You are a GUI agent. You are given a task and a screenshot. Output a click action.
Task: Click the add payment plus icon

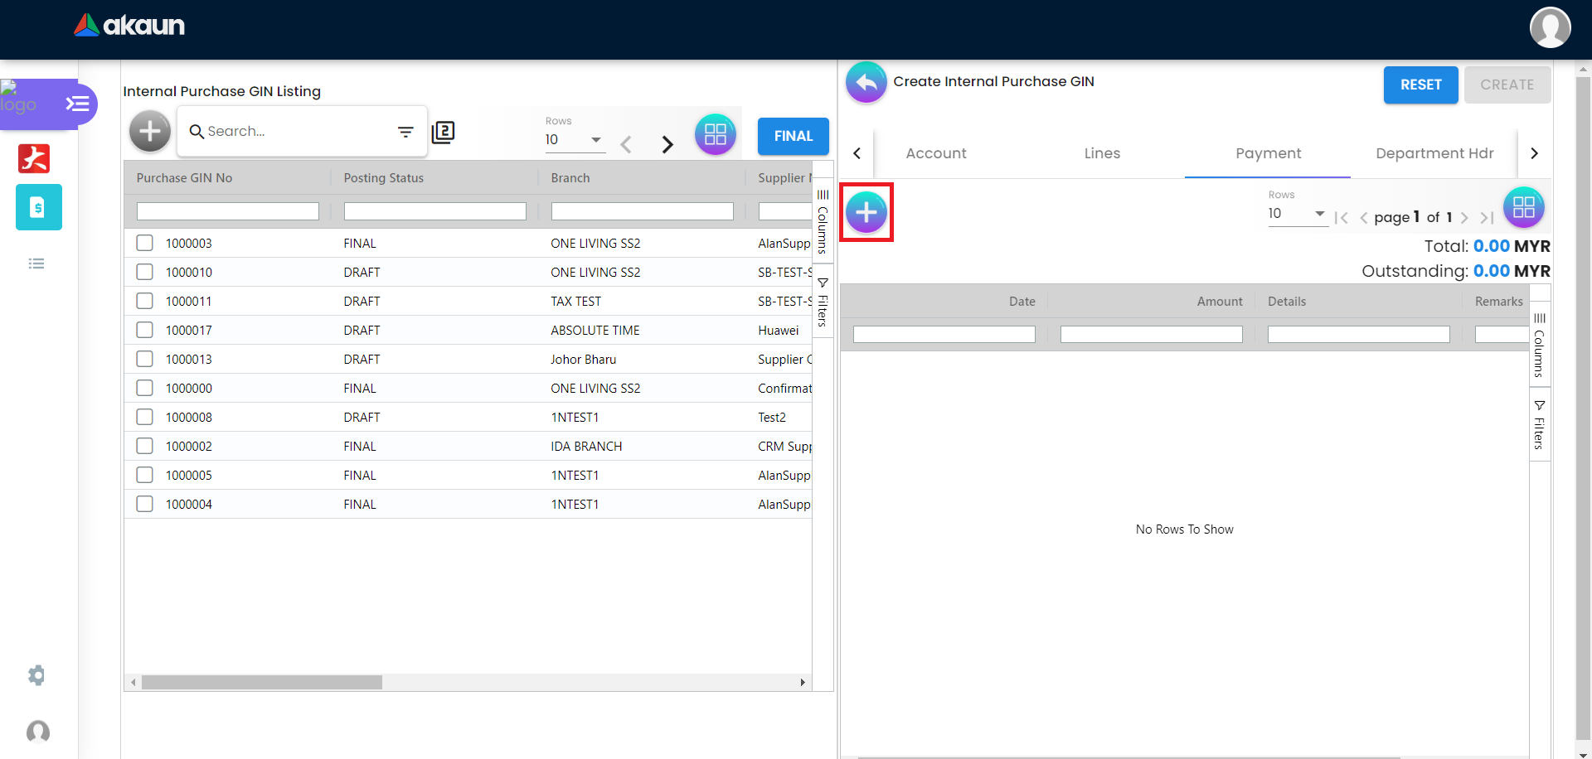(866, 213)
